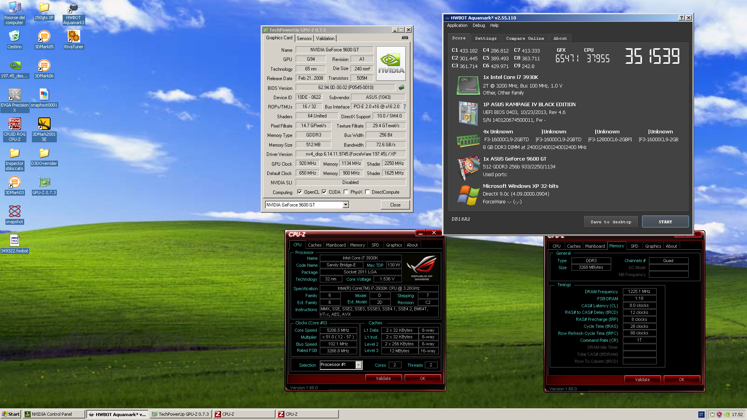Screen dimensions: 747x420
Task: Click the graphics card icon in Aquamark
Action: (x=468, y=168)
